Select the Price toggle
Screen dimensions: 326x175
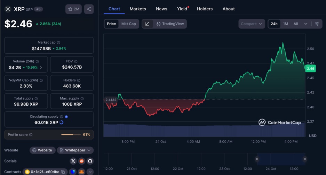(111, 24)
